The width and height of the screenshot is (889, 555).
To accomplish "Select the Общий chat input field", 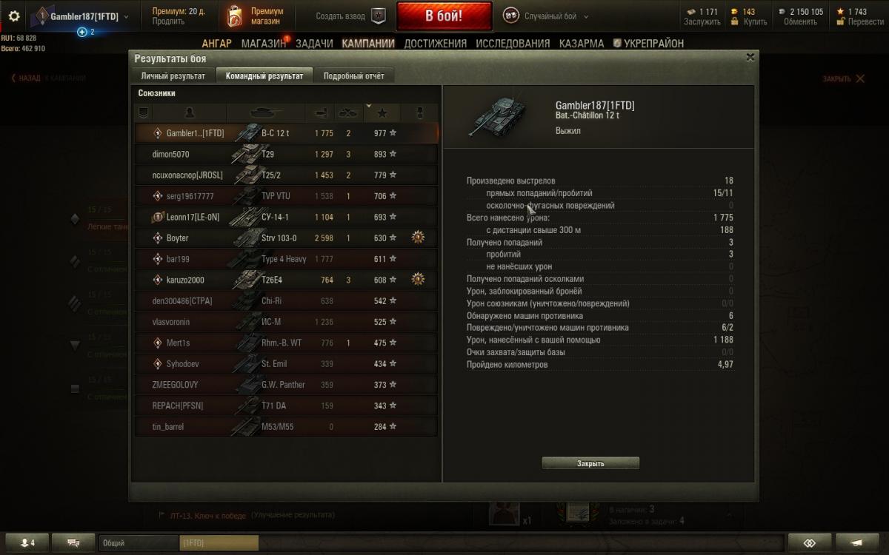I will [x=139, y=543].
